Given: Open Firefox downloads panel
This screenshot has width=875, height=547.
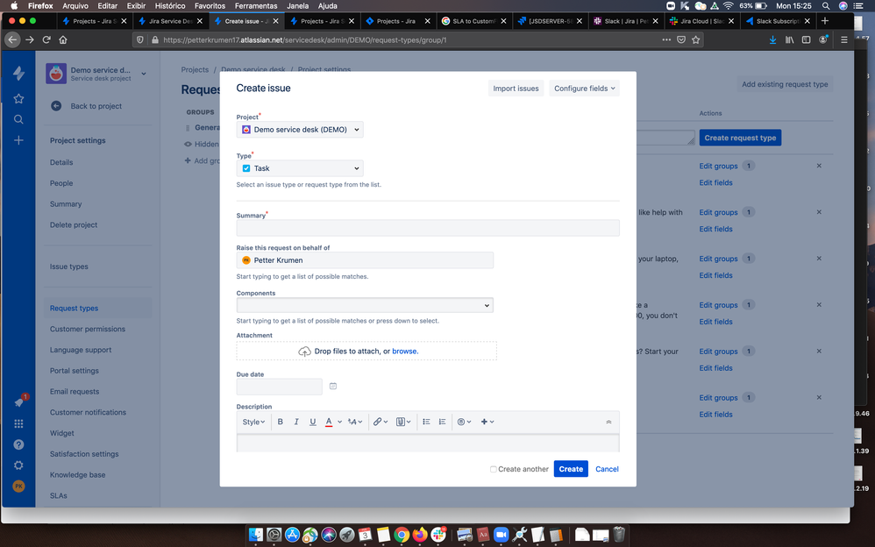Looking at the screenshot, I should coord(772,39).
